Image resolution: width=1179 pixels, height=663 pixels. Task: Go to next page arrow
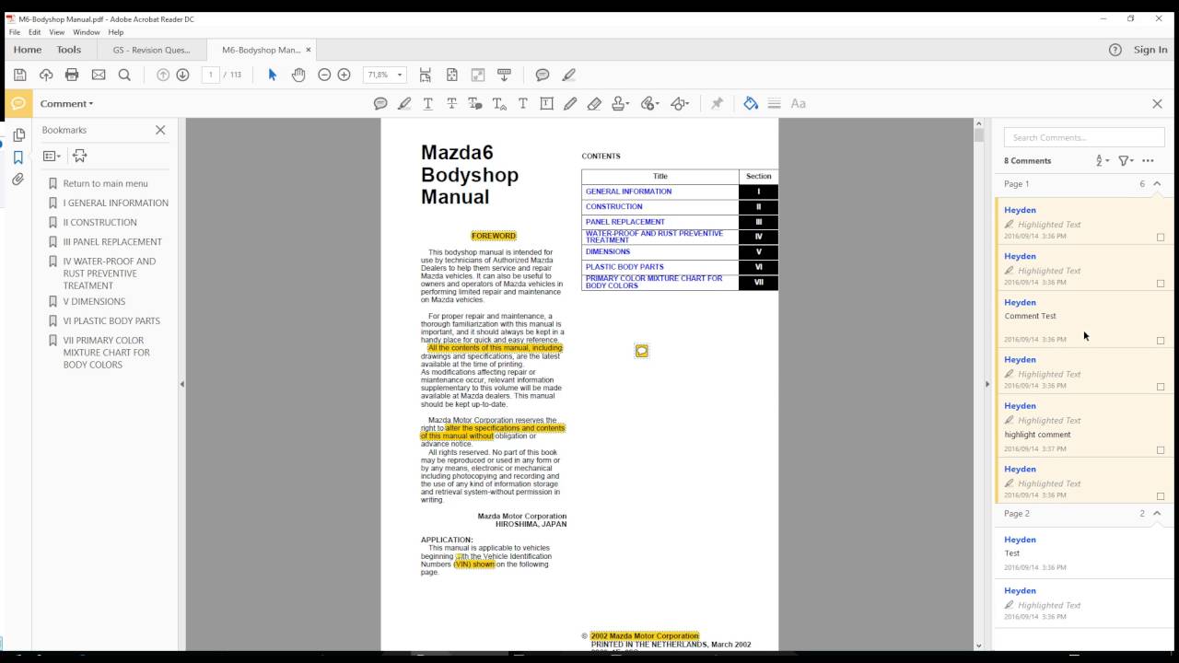(182, 75)
